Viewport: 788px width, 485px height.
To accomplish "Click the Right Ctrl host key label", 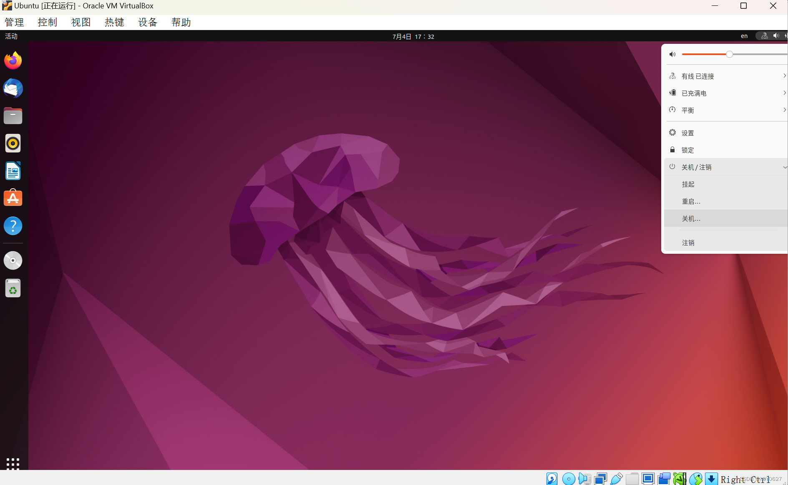I will click(746, 480).
